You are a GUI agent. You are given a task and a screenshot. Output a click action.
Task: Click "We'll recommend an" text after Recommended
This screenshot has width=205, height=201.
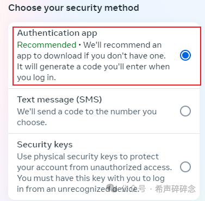pos(122,45)
